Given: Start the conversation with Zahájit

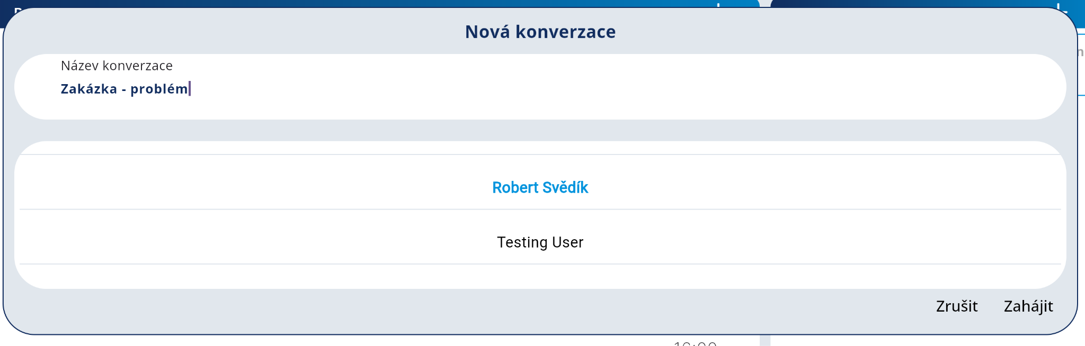Looking at the screenshot, I should pyautogui.click(x=1028, y=306).
